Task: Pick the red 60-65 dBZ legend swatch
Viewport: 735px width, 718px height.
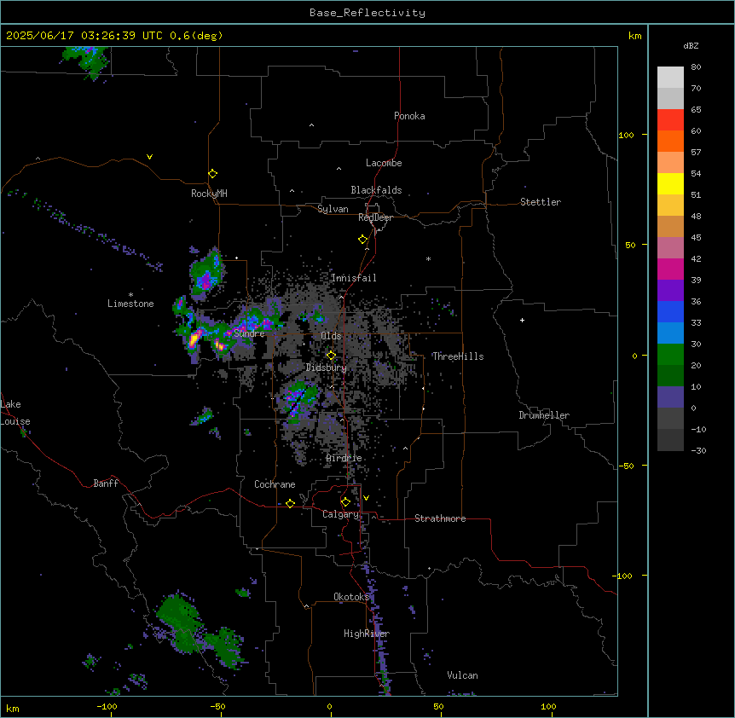Action: point(670,120)
